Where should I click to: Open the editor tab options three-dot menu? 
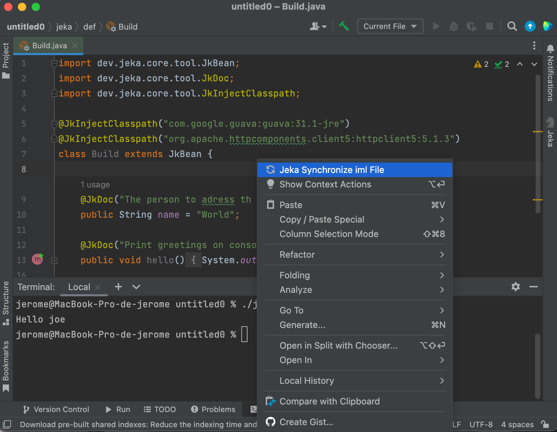pyautogui.click(x=534, y=45)
